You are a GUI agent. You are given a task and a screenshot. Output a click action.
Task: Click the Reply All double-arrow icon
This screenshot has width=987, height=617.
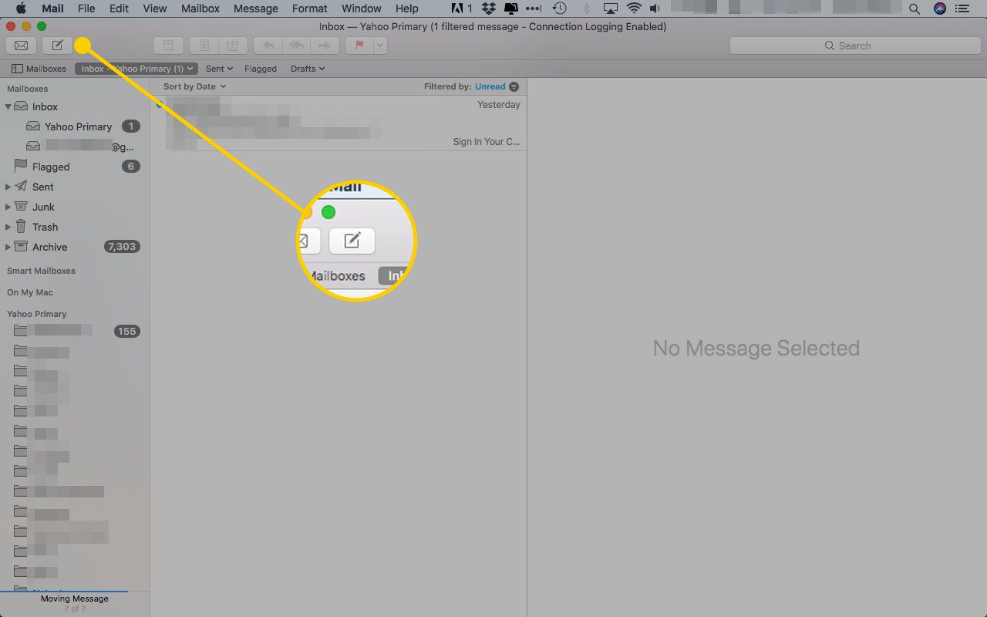pos(296,46)
